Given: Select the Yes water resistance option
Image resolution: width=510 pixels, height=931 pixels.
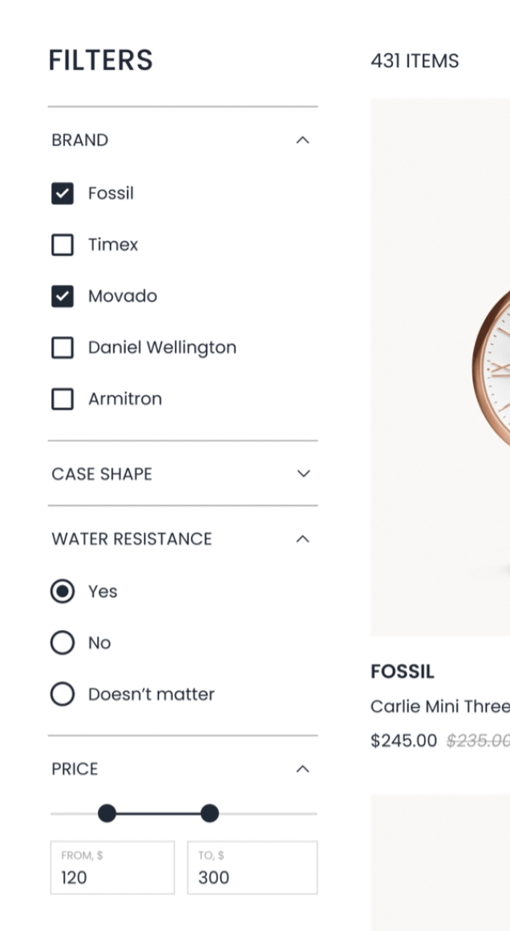Looking at the screenshot, I should click(x=63, y=592).
